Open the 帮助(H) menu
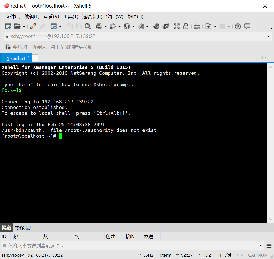The width and height of the screenshot is (274, 259). 135,17
